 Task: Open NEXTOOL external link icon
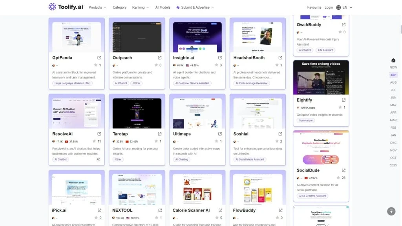pos(160,210)
